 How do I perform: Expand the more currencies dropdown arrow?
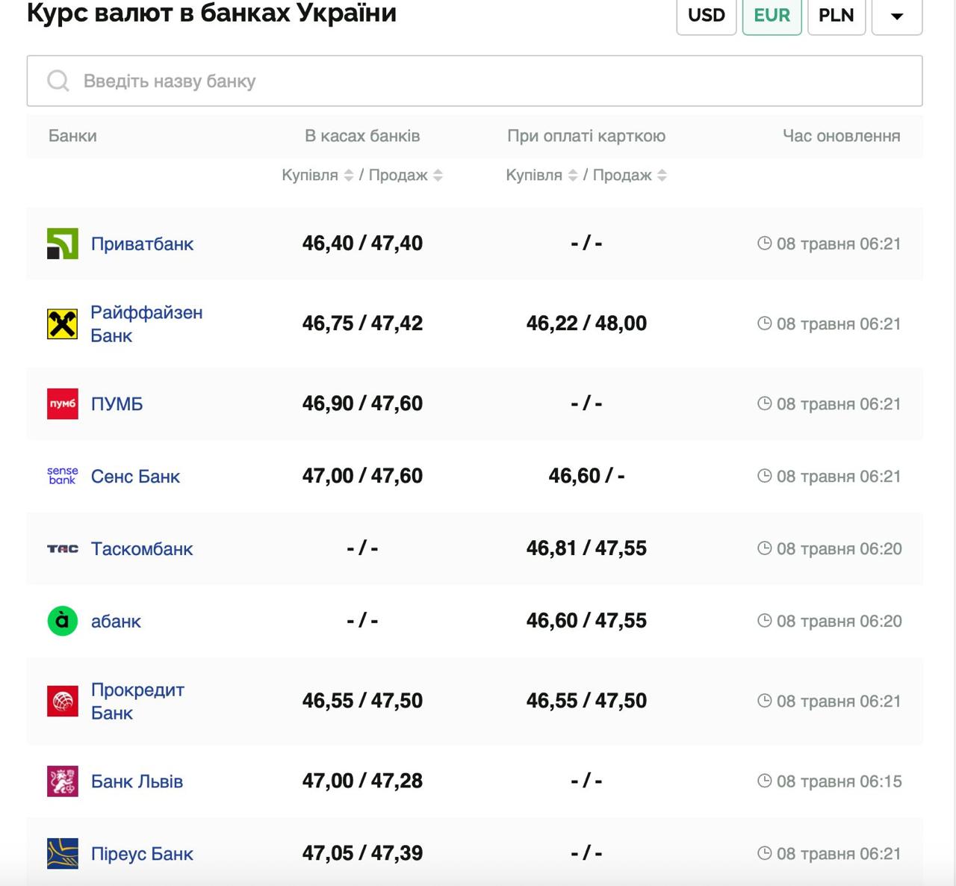897,16
